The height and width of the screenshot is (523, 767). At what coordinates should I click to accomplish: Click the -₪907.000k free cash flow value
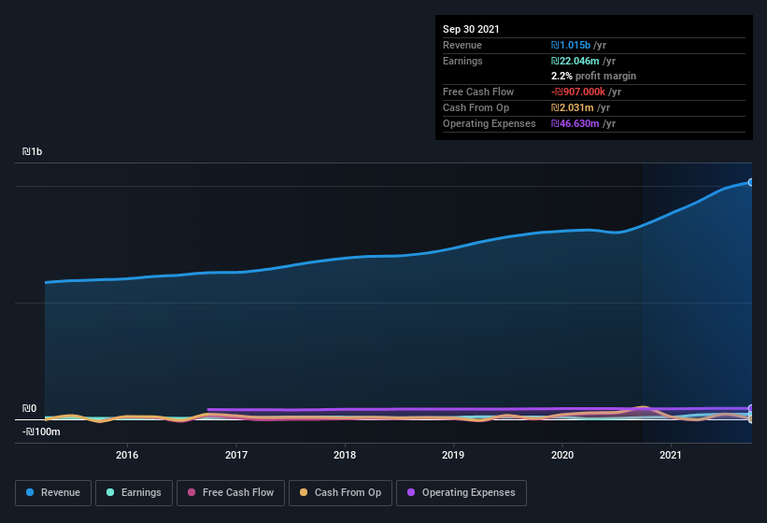pos(578,92)
